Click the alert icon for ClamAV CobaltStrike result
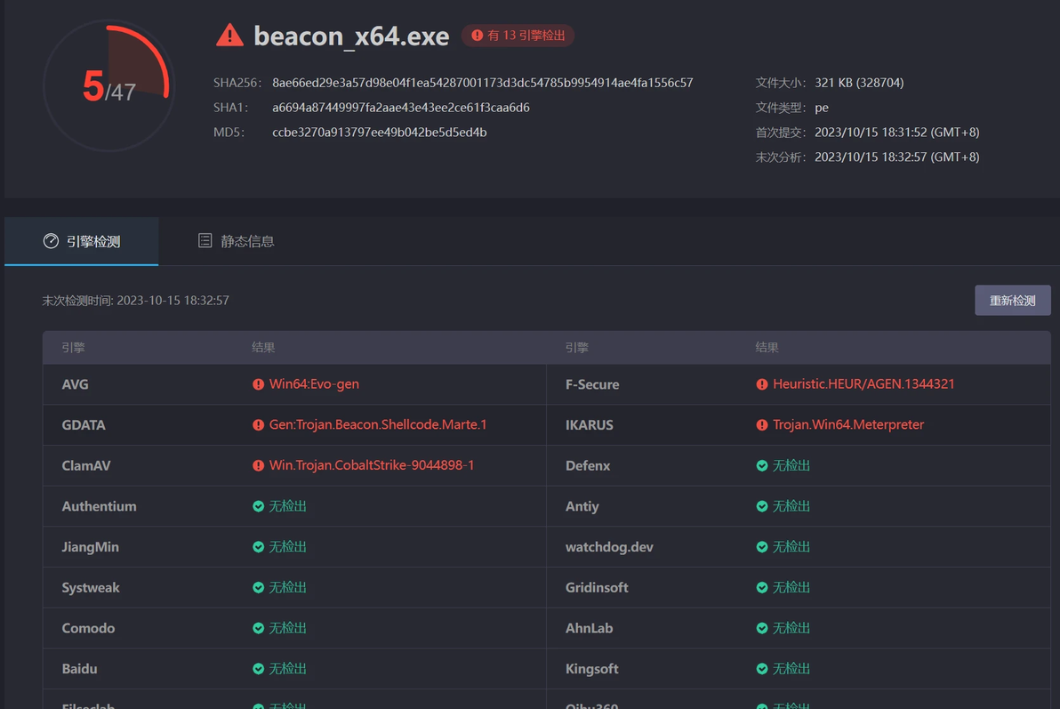This screenshot has width=1060, height=709. (x=258, y=465)
